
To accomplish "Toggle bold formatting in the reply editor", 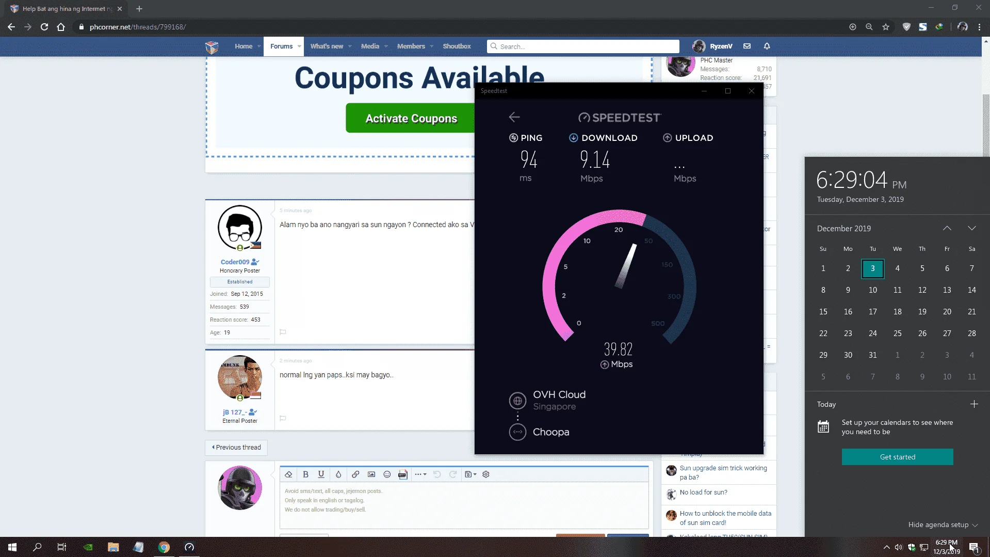I will [305, 474].
